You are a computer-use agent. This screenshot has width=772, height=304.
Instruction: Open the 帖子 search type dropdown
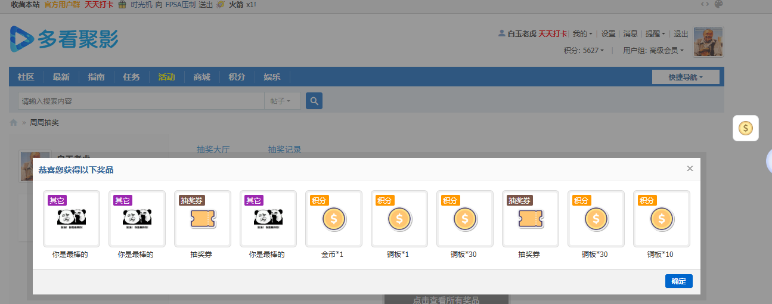[x=283, y=101]
